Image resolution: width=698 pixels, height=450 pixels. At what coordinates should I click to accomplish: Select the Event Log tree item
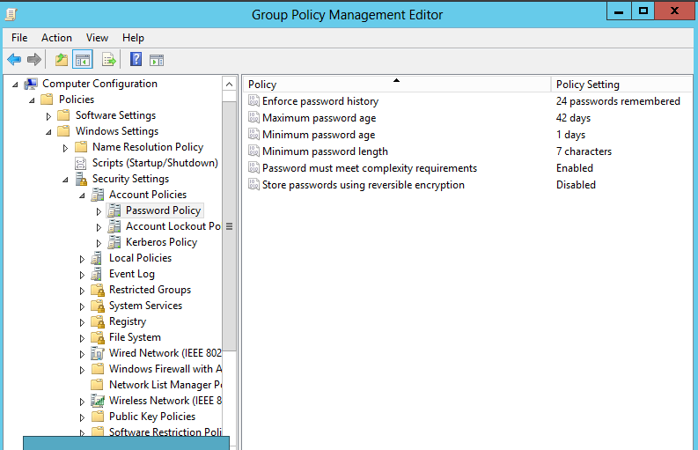tap(132, 274)
